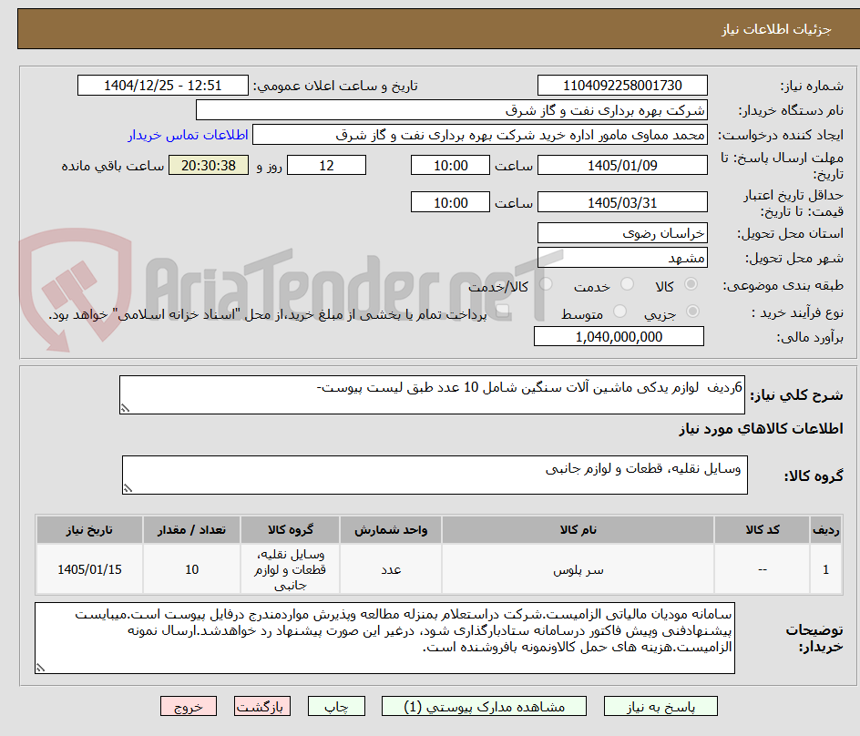
Task: Click the need number field 1104092258001730
Action: coord(622,86)
